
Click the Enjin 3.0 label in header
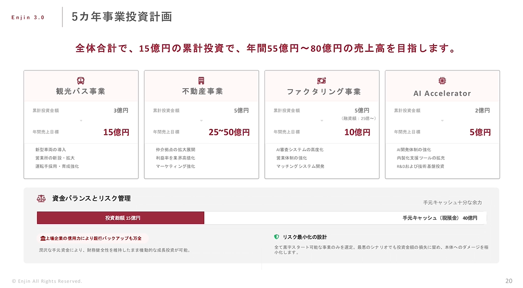[x=28, y=17]
